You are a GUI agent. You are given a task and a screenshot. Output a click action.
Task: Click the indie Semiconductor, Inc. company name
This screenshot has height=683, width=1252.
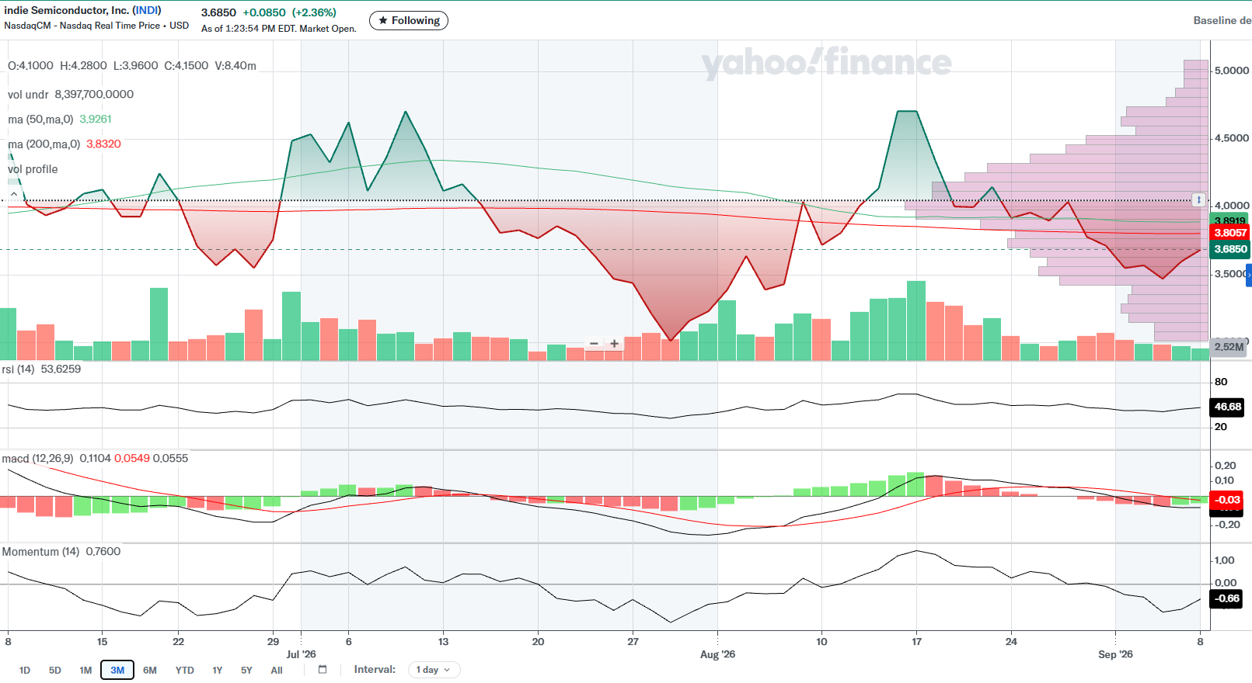(x=67, y=11)
